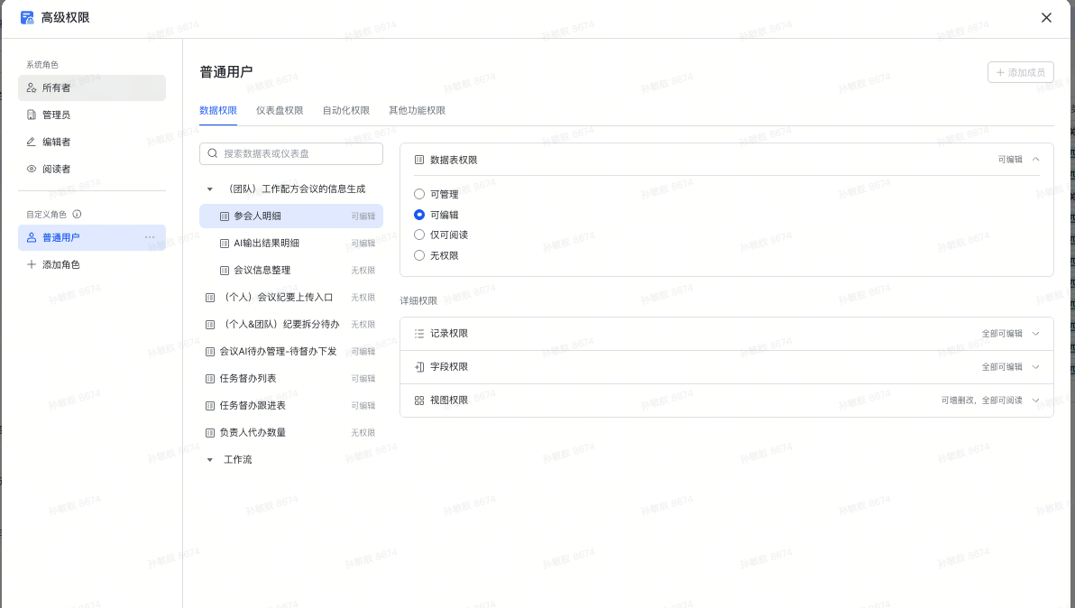The height and width of the screenshot is (608, 1075).
Task: Click the eye icon for 阅读者
Action: (32, 169)
